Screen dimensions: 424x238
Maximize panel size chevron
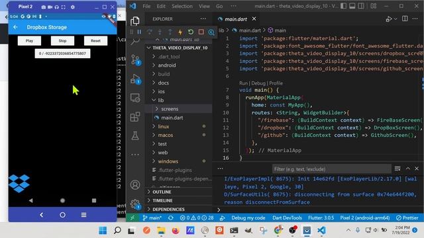[x=408, y=169]
